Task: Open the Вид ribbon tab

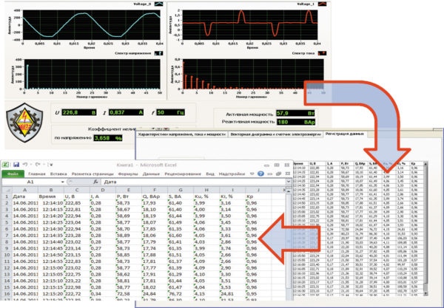Action: (x=210, y=174)
